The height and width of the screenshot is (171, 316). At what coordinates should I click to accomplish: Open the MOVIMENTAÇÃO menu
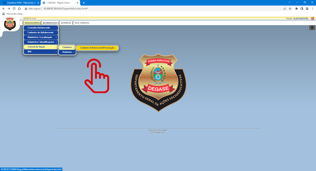[x=50, y=23]
